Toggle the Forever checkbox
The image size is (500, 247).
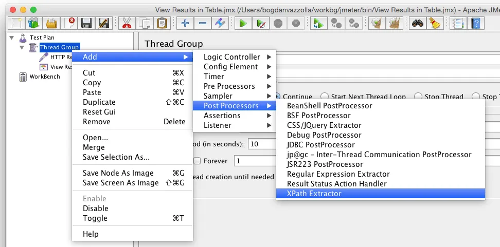point(197,161)
